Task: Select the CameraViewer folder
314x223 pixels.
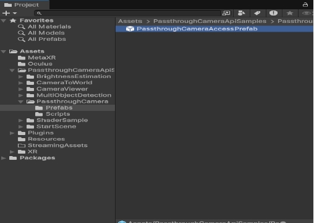Action: pos(62,89)
